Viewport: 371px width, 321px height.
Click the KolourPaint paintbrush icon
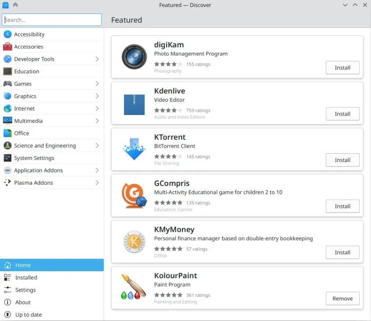pyautogui.click(x=134, y=288)
